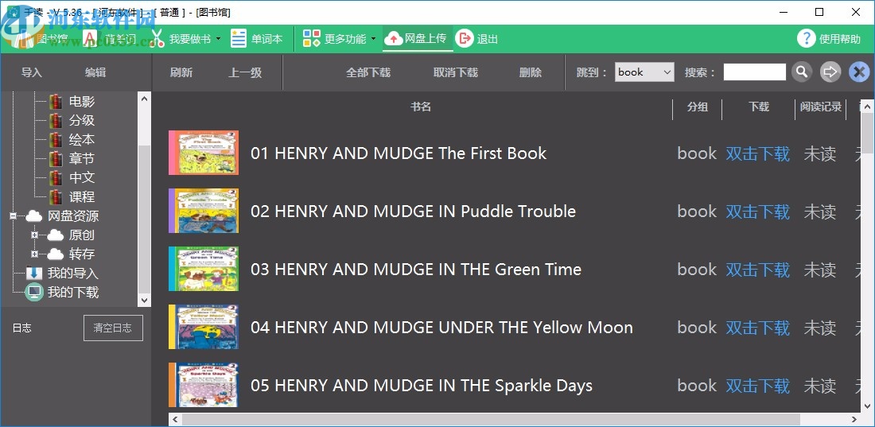Click the 退出 exit icon
875x427 pixels.
click(x=464, y=38)
